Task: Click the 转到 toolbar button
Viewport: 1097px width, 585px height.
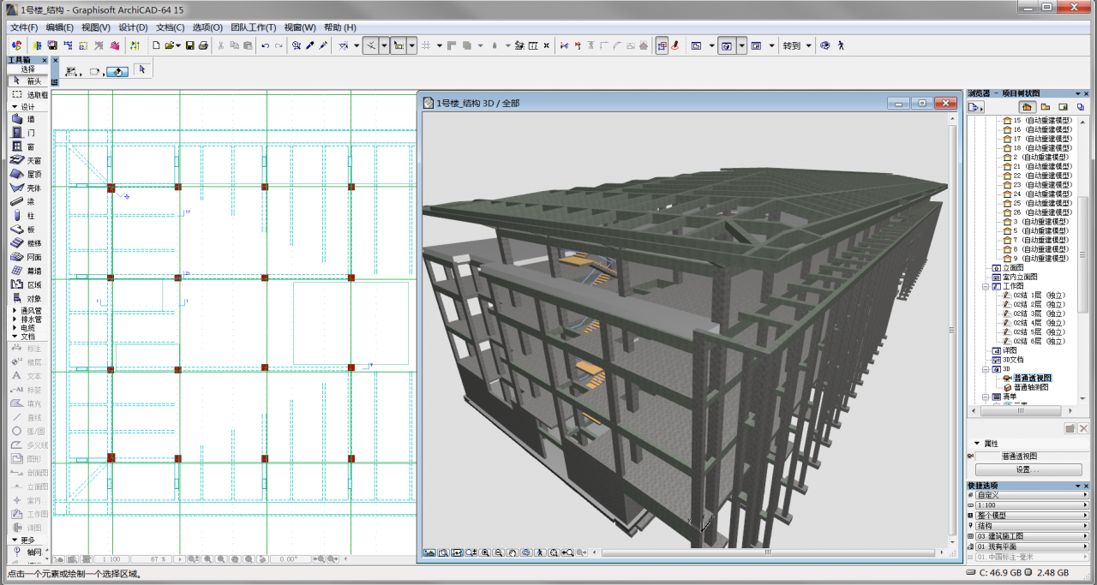Action: [791, 45]
